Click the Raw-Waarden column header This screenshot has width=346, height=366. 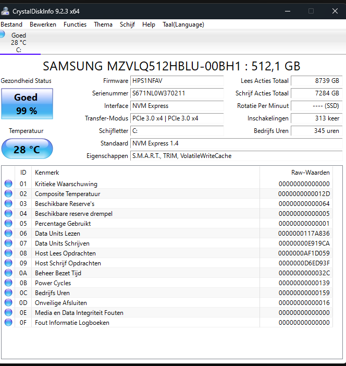[310, 173]
